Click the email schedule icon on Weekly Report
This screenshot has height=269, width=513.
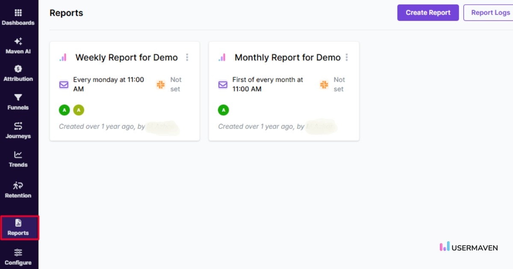(x=64, y=85)
